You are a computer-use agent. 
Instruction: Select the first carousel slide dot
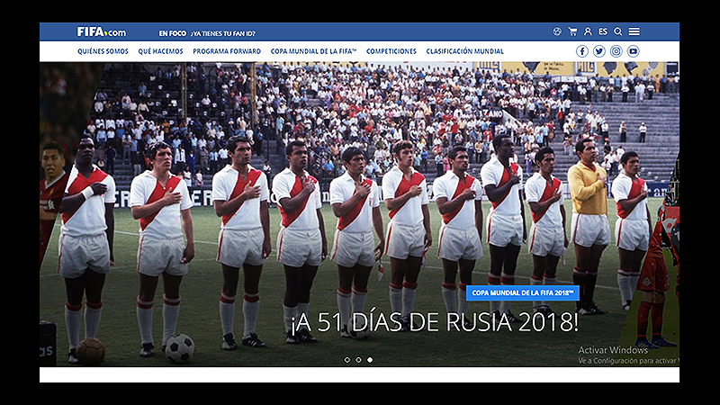coord(347,360)
